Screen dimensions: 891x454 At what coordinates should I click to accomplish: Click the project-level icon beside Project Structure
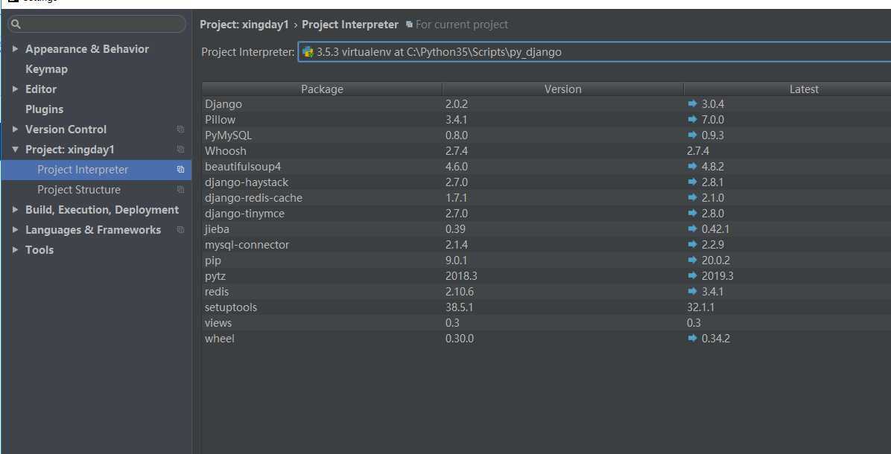pos(181,190)
